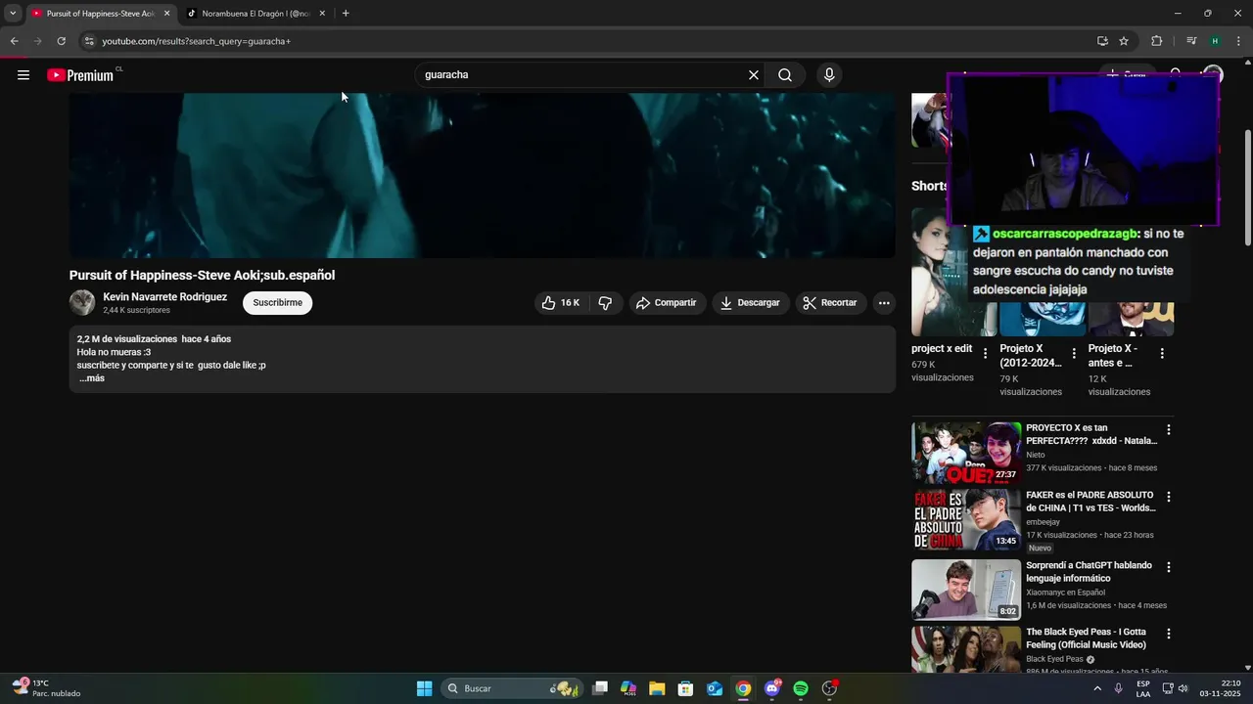This screenshot has height=704, width=1253.
Task: Open Chrome extensions puzzle icon
Action: click(x=1157, y=41)
